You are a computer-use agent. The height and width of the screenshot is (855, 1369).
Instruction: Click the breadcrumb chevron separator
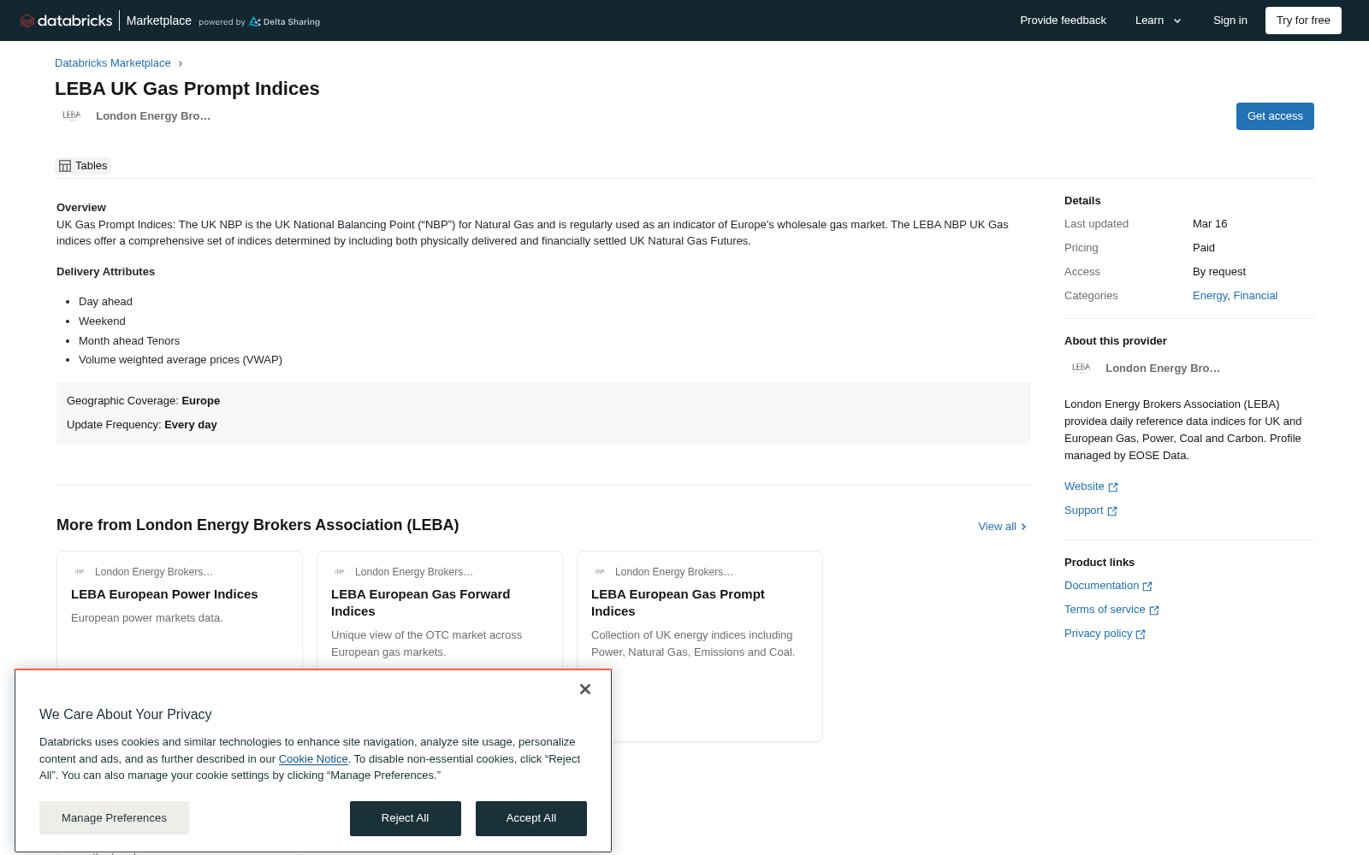(x=180, y=63)
